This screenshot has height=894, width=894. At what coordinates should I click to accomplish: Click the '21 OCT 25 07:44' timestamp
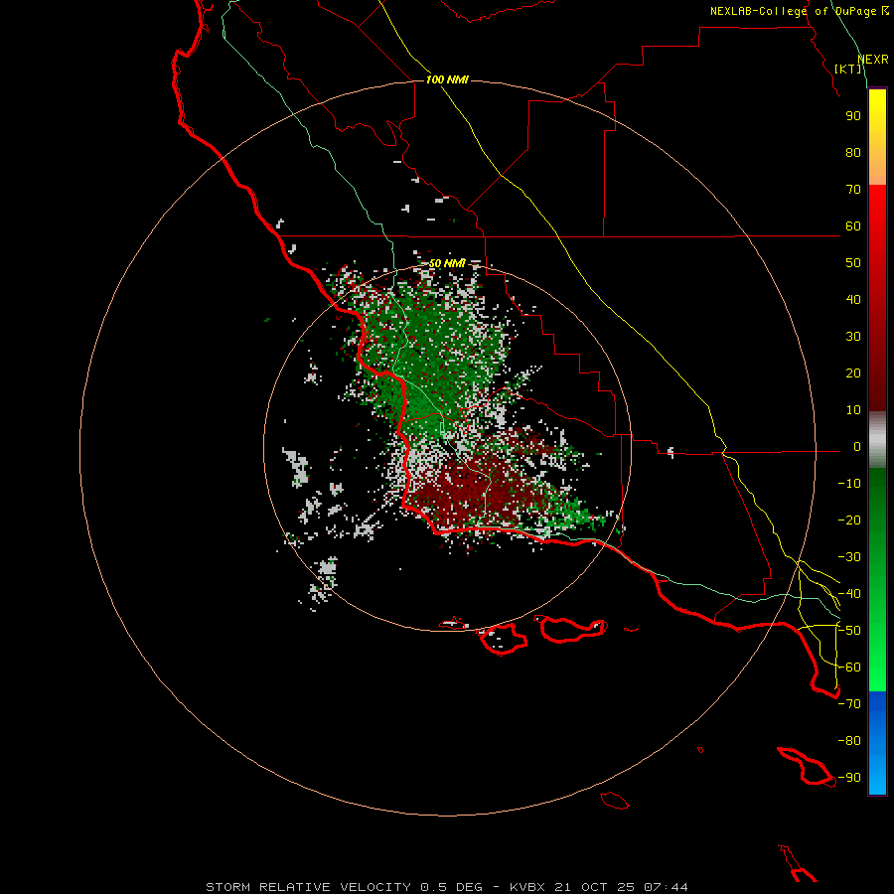(621, 887)
